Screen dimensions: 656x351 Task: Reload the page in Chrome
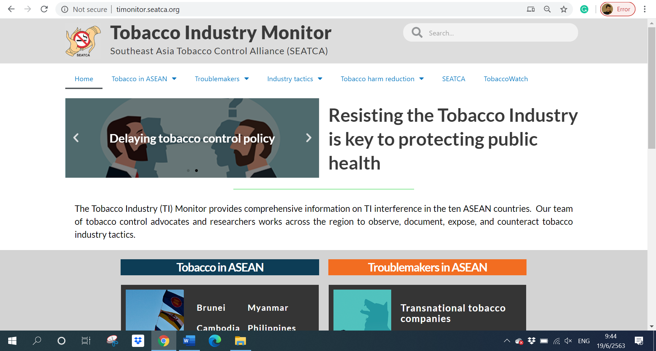point(44,9)
